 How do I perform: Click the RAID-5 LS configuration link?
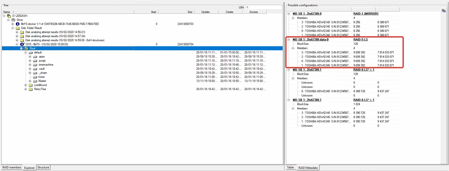360,40
